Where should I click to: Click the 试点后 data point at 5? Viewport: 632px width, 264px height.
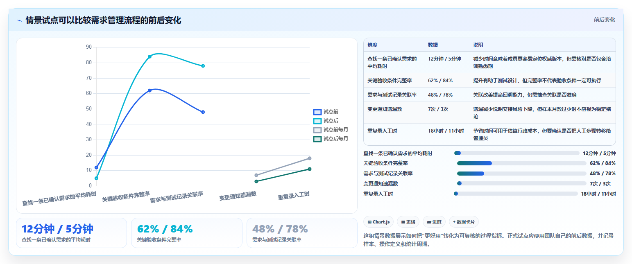coord(96,178)
